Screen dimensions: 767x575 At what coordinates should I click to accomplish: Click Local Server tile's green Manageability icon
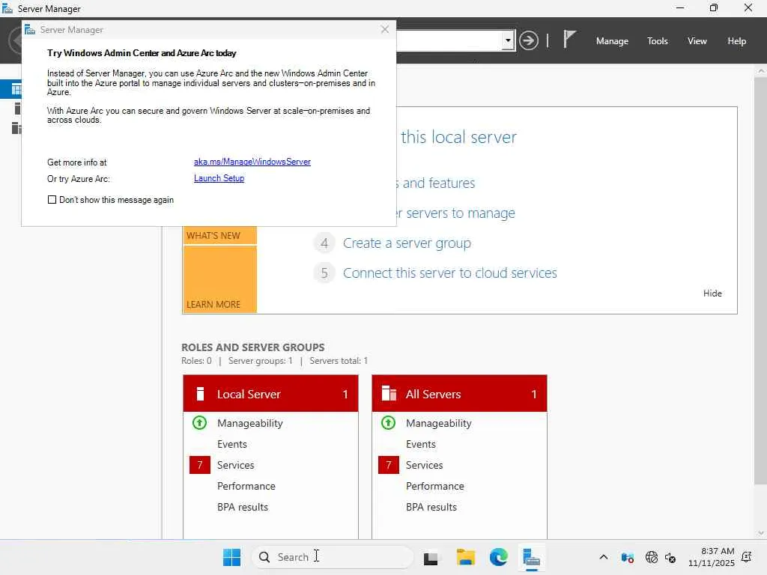pyautogui.click(x=199, y=422)
